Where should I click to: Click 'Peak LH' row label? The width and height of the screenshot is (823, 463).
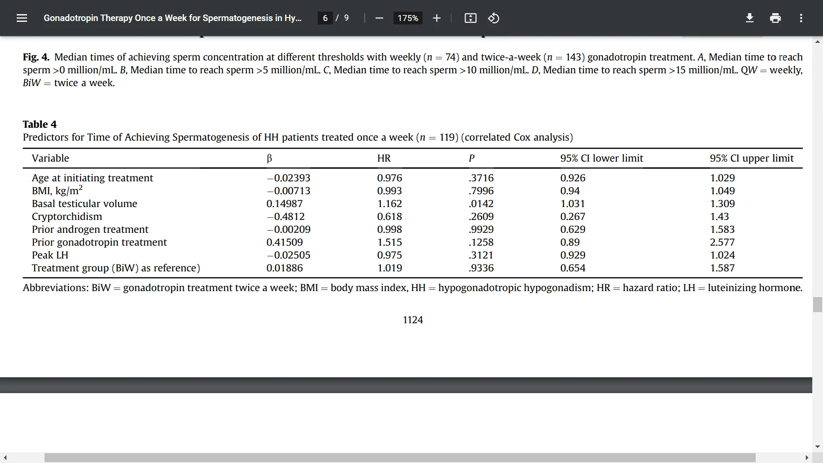point(50,255)
